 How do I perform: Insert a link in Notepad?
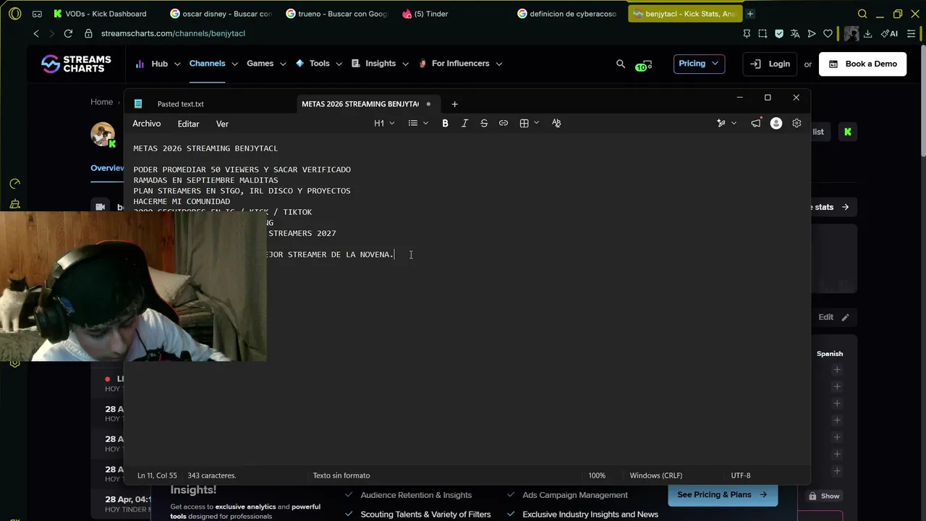click(x=504, y=123)
